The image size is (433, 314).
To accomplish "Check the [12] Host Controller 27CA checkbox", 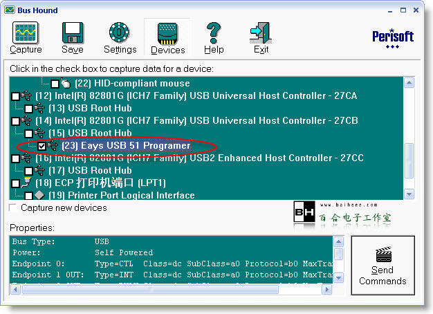I will tap(15, 96).
